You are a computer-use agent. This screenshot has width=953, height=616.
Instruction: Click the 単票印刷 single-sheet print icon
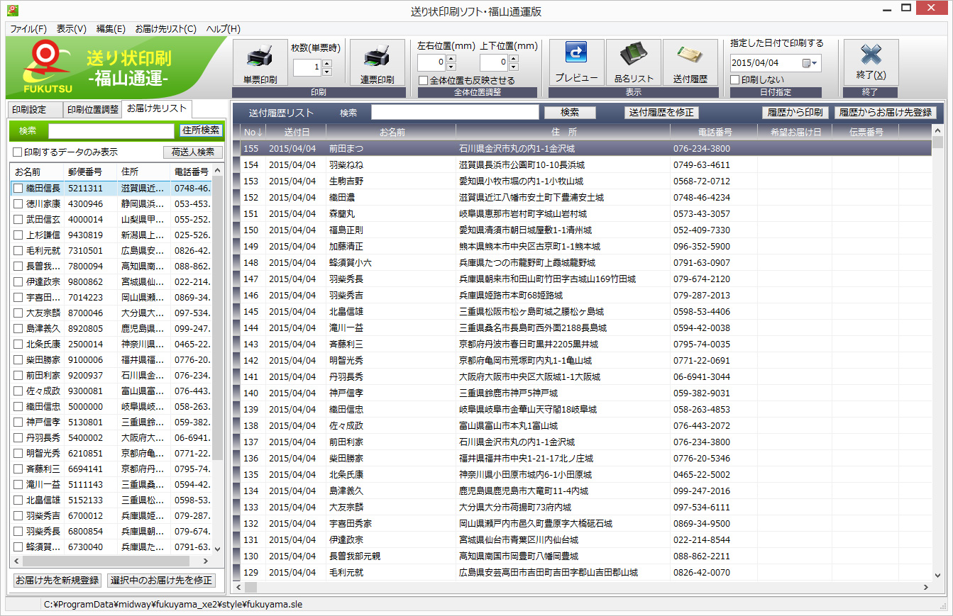pos(260,62)
